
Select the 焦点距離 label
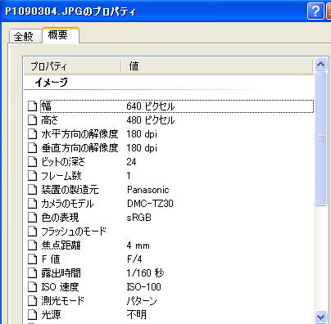pyautogui.click(x=61, y=245)
